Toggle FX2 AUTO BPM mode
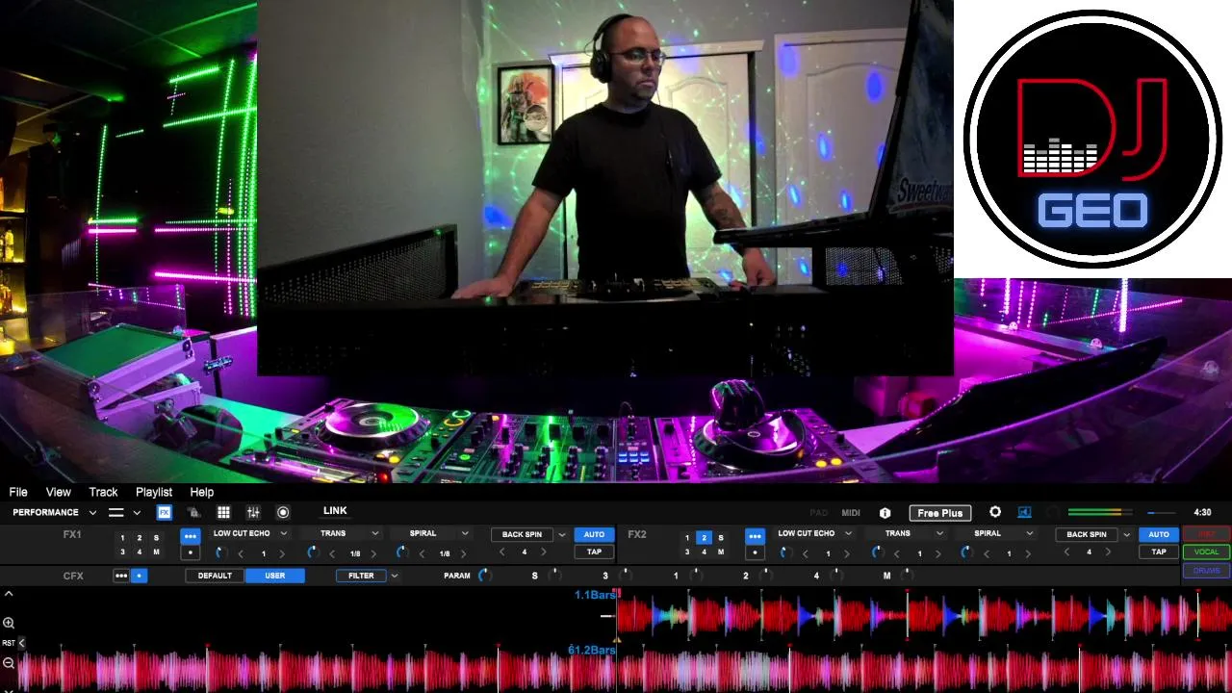 click(x=1159, y=535)
